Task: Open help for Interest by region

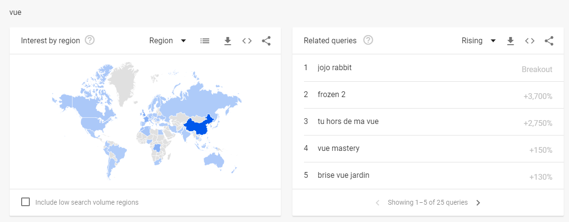Action: coord(89,40)
